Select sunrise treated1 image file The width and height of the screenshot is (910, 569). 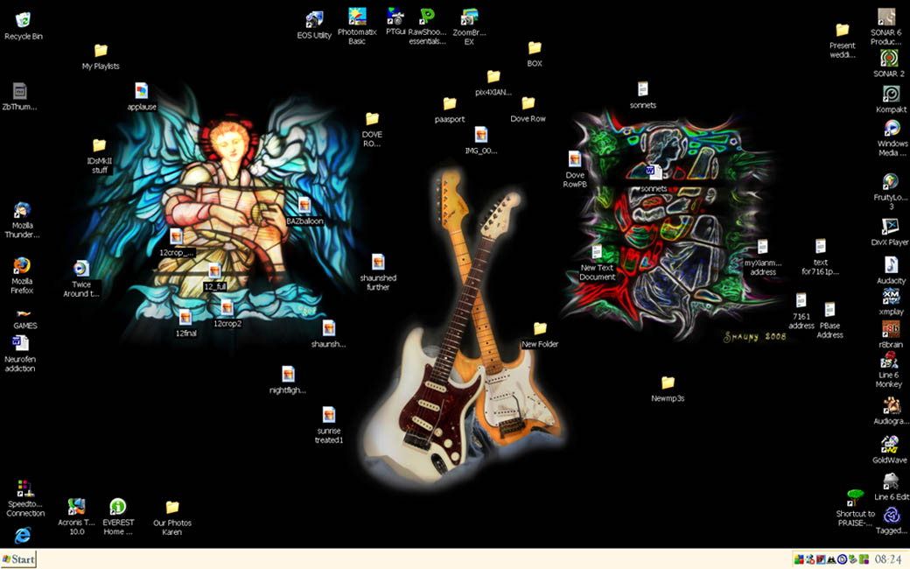point(328,415)
